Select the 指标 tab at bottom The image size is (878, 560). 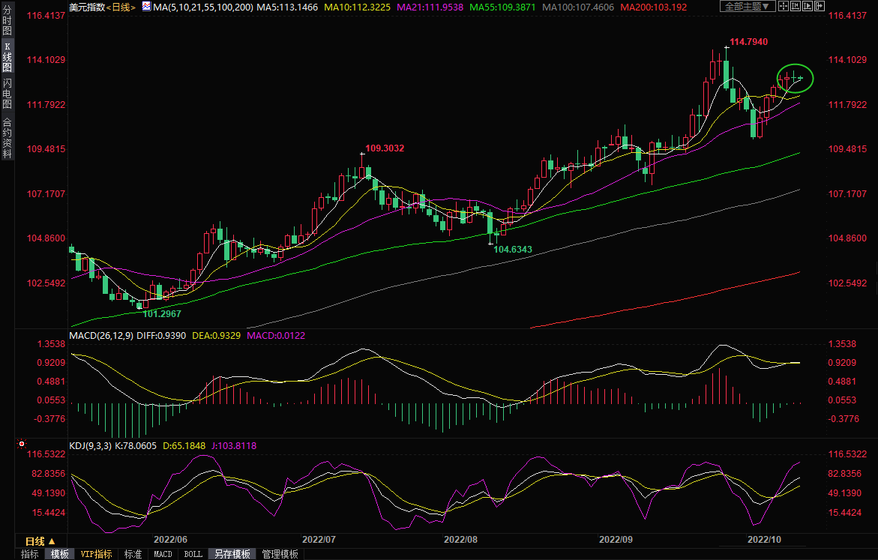pyautogui.click(x=30, y=554)
